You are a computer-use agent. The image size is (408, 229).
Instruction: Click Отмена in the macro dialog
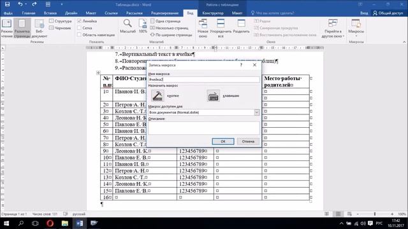point(248,141)
